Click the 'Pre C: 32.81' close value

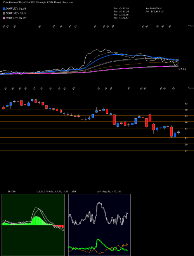coord(121,18)
